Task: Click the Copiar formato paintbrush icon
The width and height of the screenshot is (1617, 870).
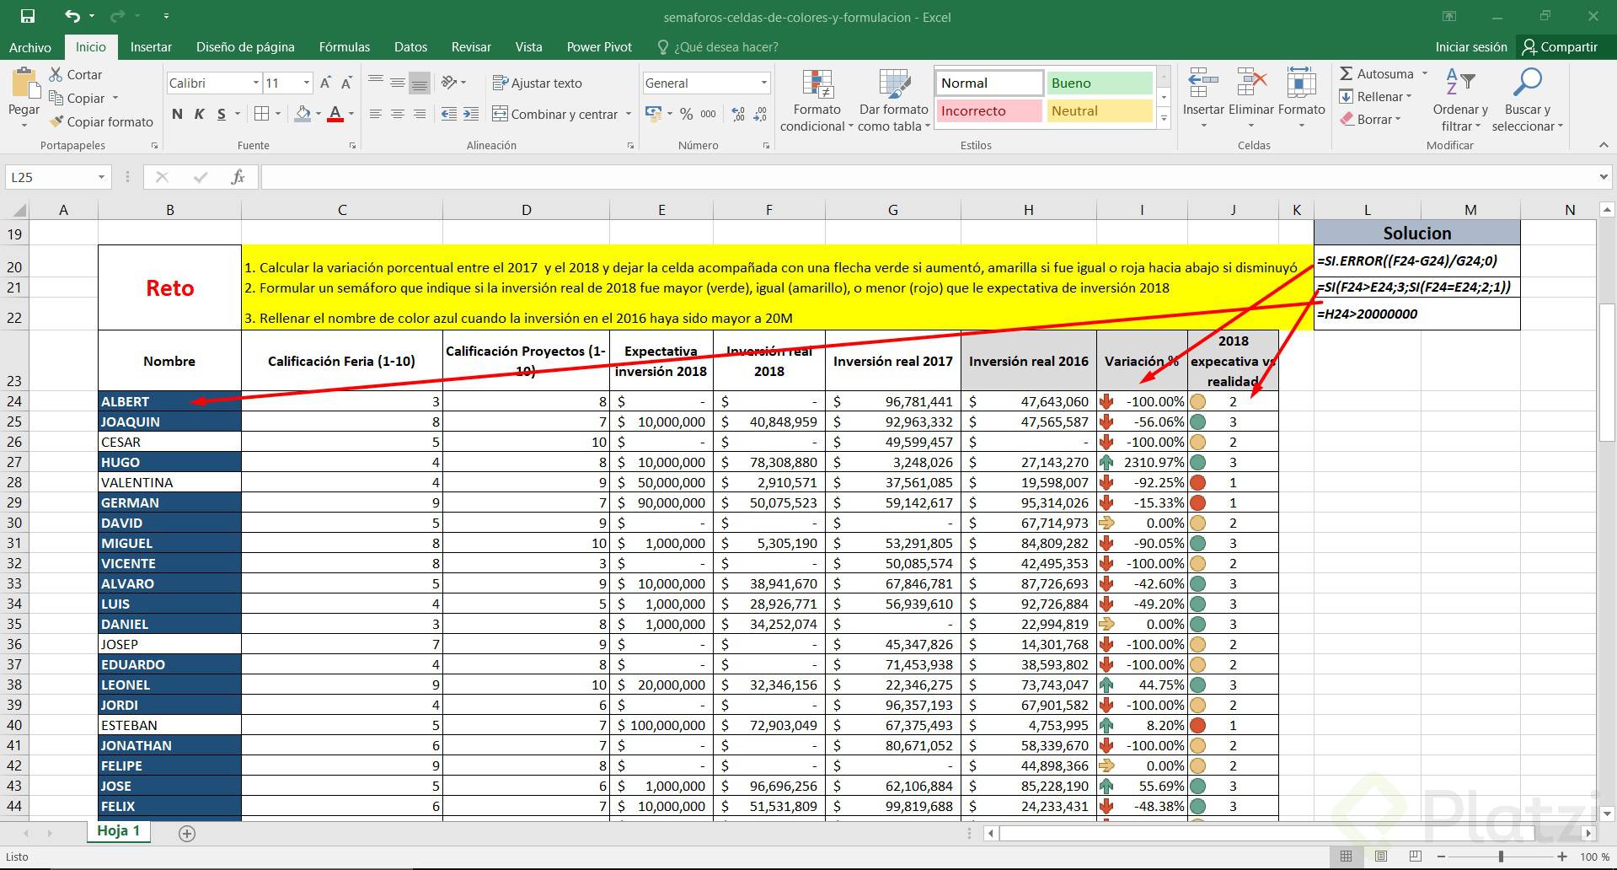Action: tap(56, 121)
